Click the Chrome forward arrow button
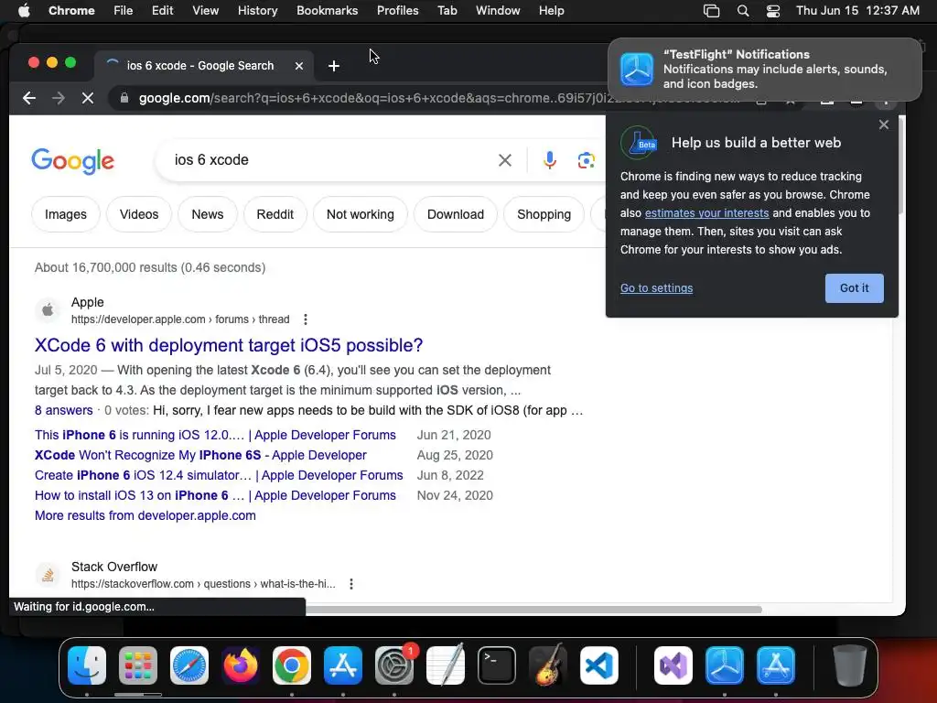 [58, 98]
